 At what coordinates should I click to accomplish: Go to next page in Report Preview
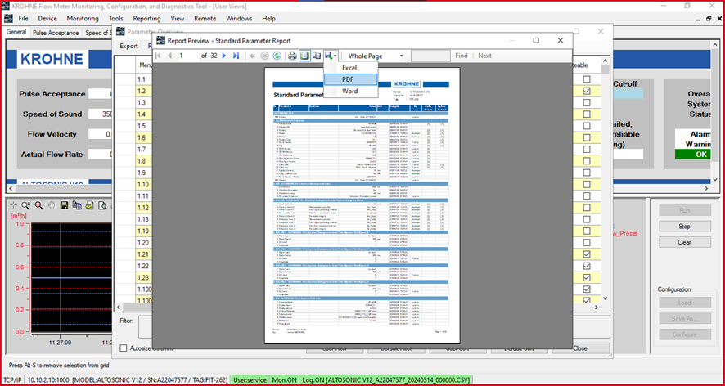coord(224,56)
